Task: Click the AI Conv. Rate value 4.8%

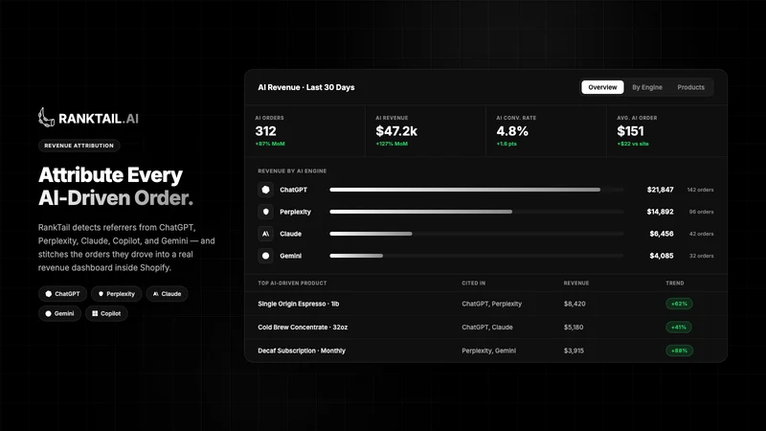Action: click(x=512, y=131)
